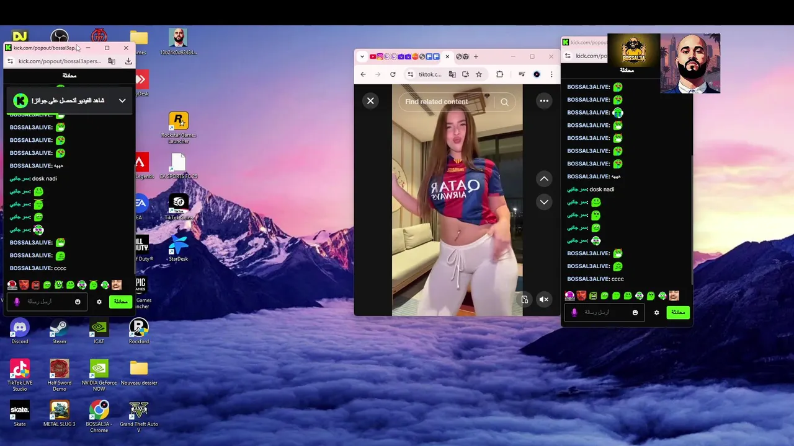This screenshot has height=446, width=794.
Task: Open the ICAT desktop shortcut
Action: pyautogui.click(x=99, y=331)
